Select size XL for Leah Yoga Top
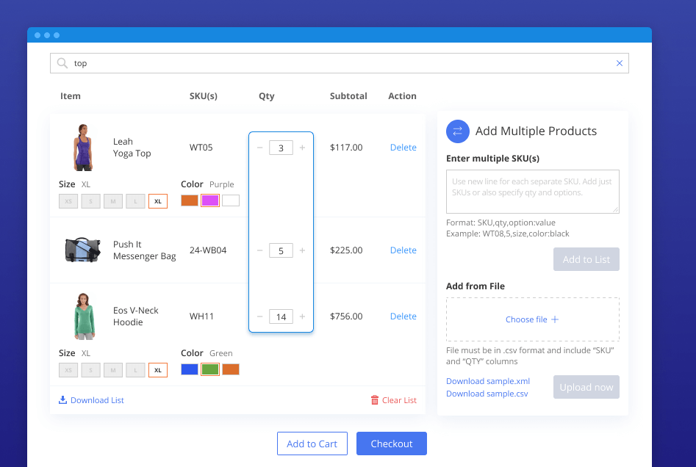696x467 pixels. pyautogui.click(x=157, y=200)
